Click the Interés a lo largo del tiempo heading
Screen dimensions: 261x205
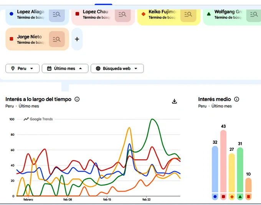(38, 99)
